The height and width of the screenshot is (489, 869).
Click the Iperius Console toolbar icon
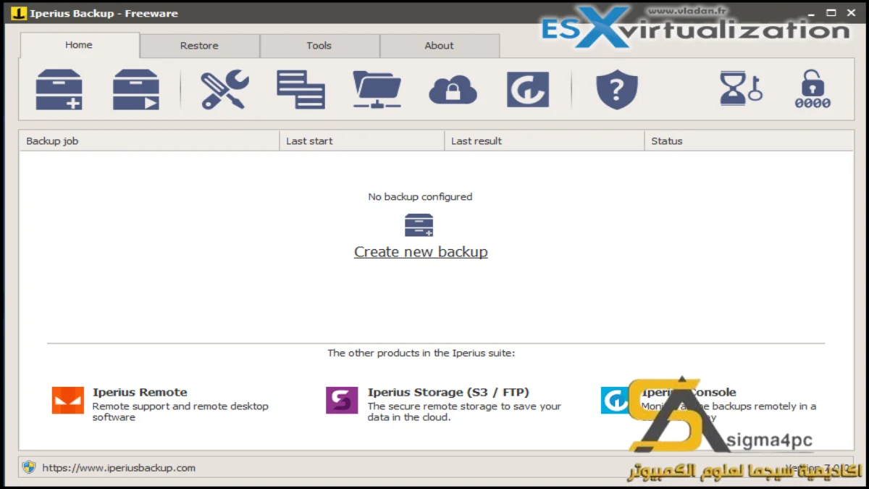[528, 90]
